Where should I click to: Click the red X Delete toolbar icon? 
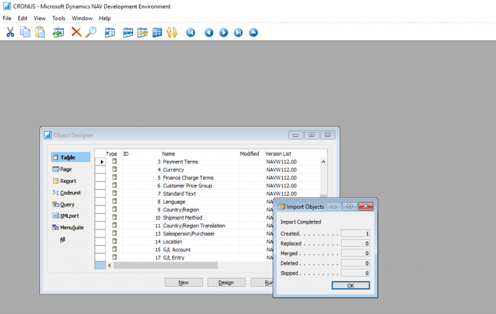click(76, 32)
